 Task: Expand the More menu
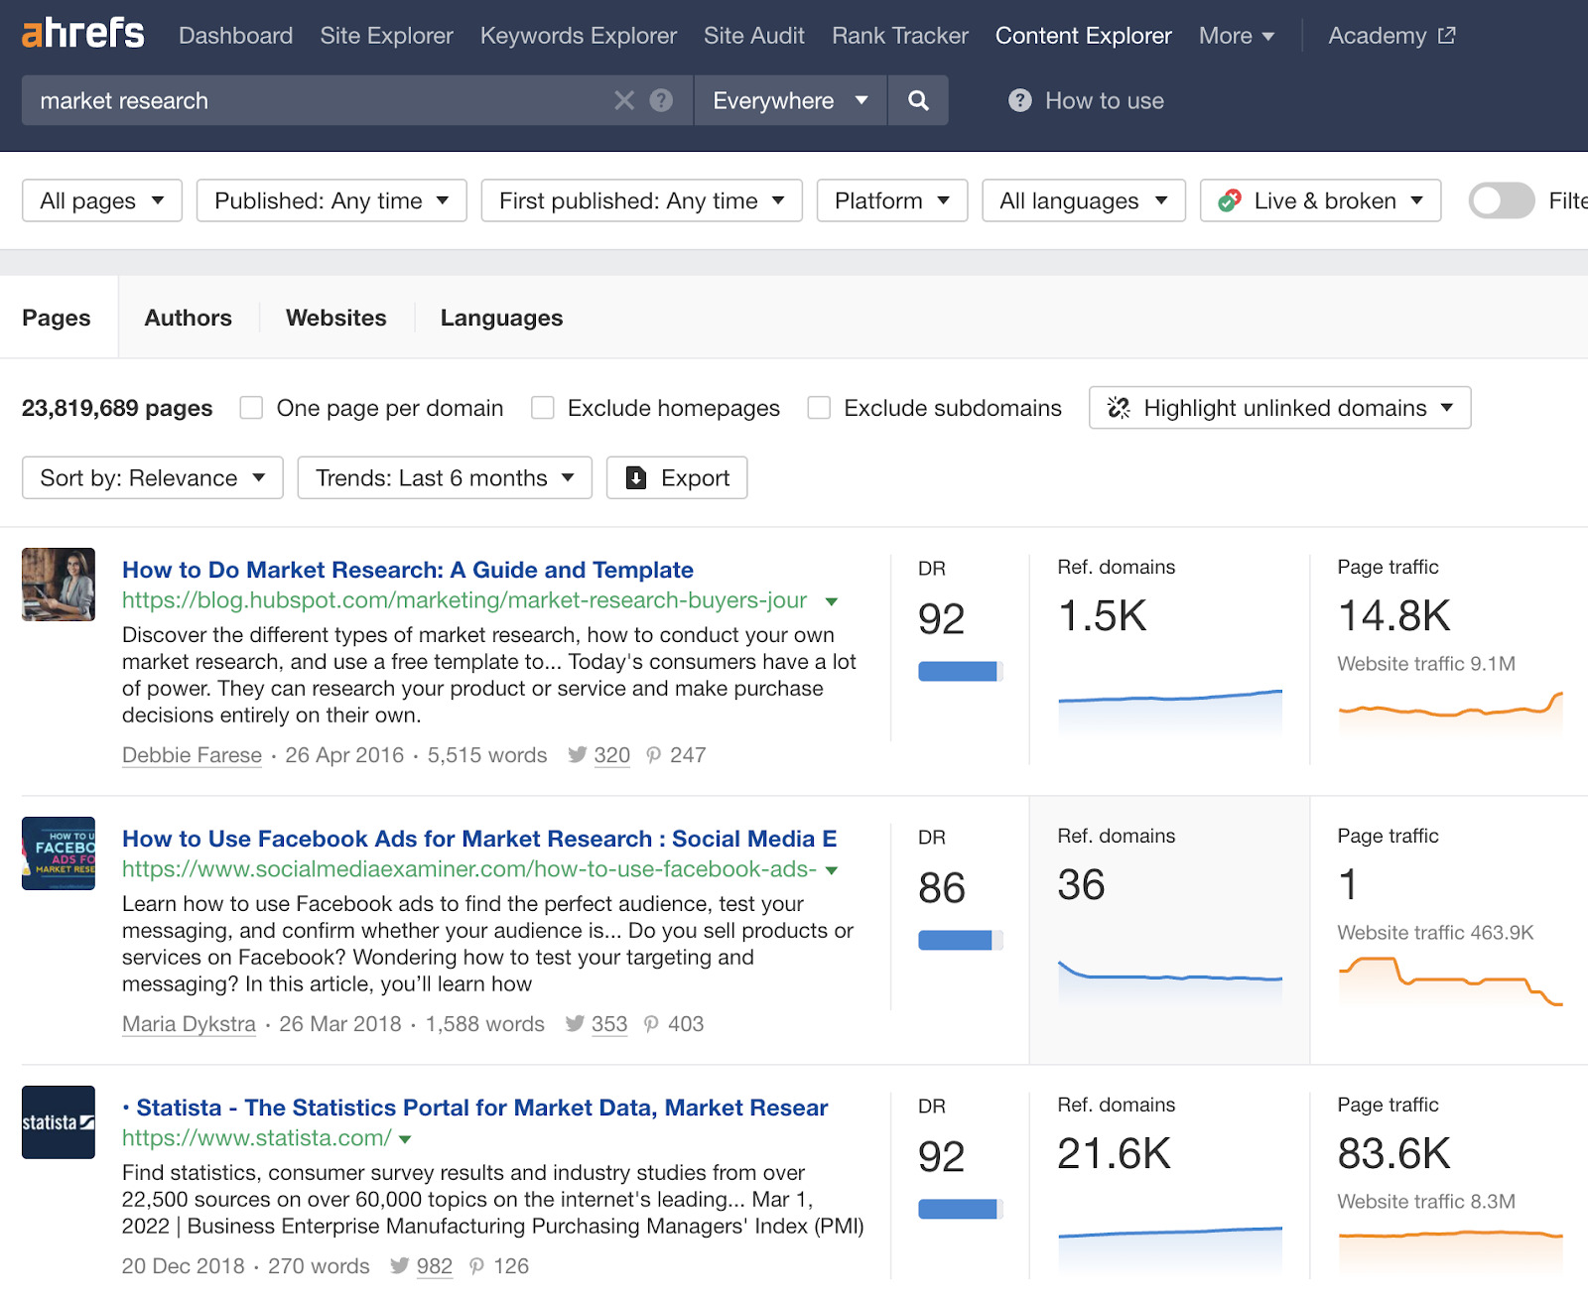[x=1236, y=36]
